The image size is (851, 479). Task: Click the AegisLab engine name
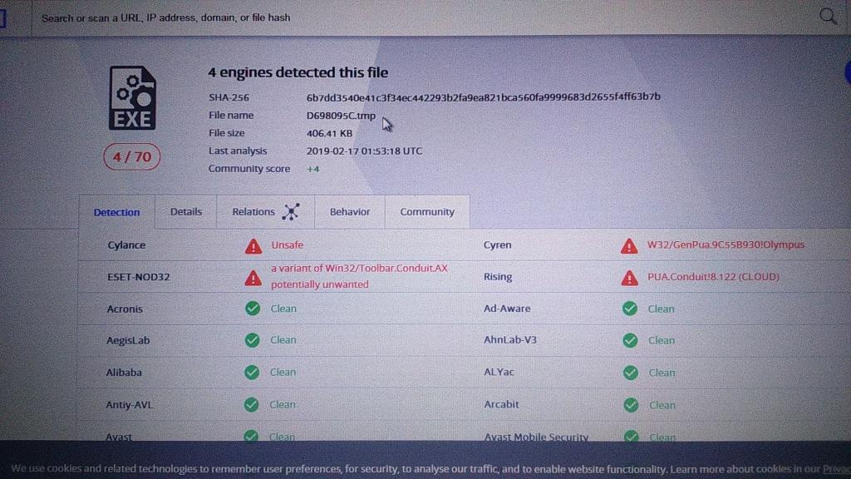pyautogui.click(x=127, y=340)
